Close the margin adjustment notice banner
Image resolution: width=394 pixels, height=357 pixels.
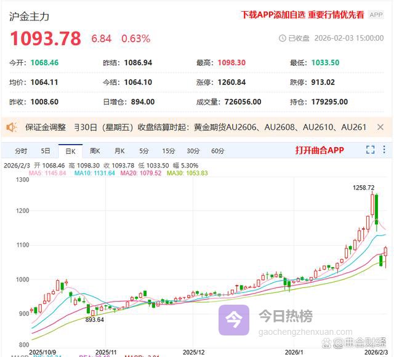[380, 127]
